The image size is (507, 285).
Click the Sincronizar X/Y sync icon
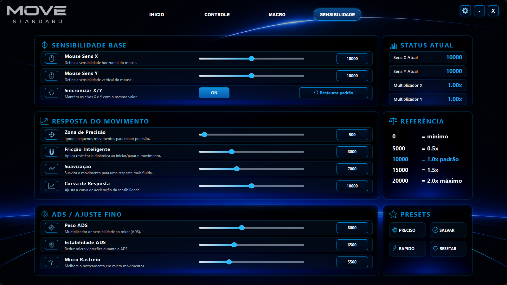pyautogui.click(x=52, y=93)
